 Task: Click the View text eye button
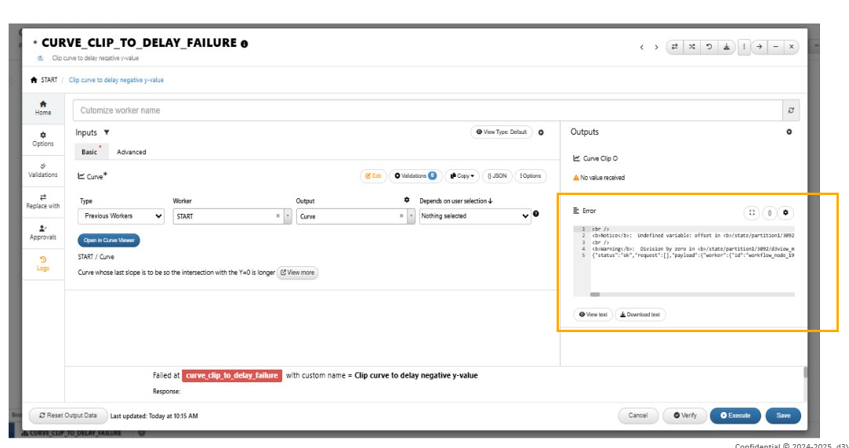coord(593,314)
